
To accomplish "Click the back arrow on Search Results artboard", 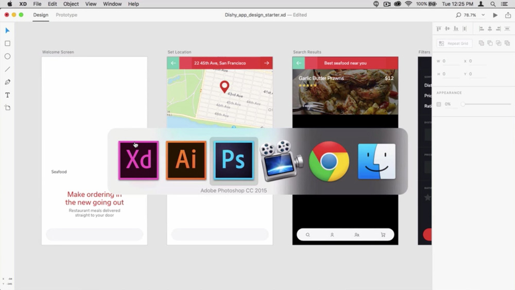I will pyautogui.click(x=299, y=63).
